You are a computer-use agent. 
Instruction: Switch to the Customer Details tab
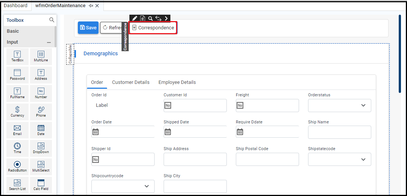coord(131,82)
